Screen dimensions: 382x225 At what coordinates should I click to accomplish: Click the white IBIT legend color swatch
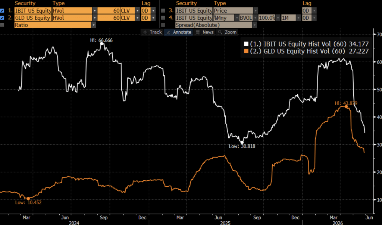(246, 44)
